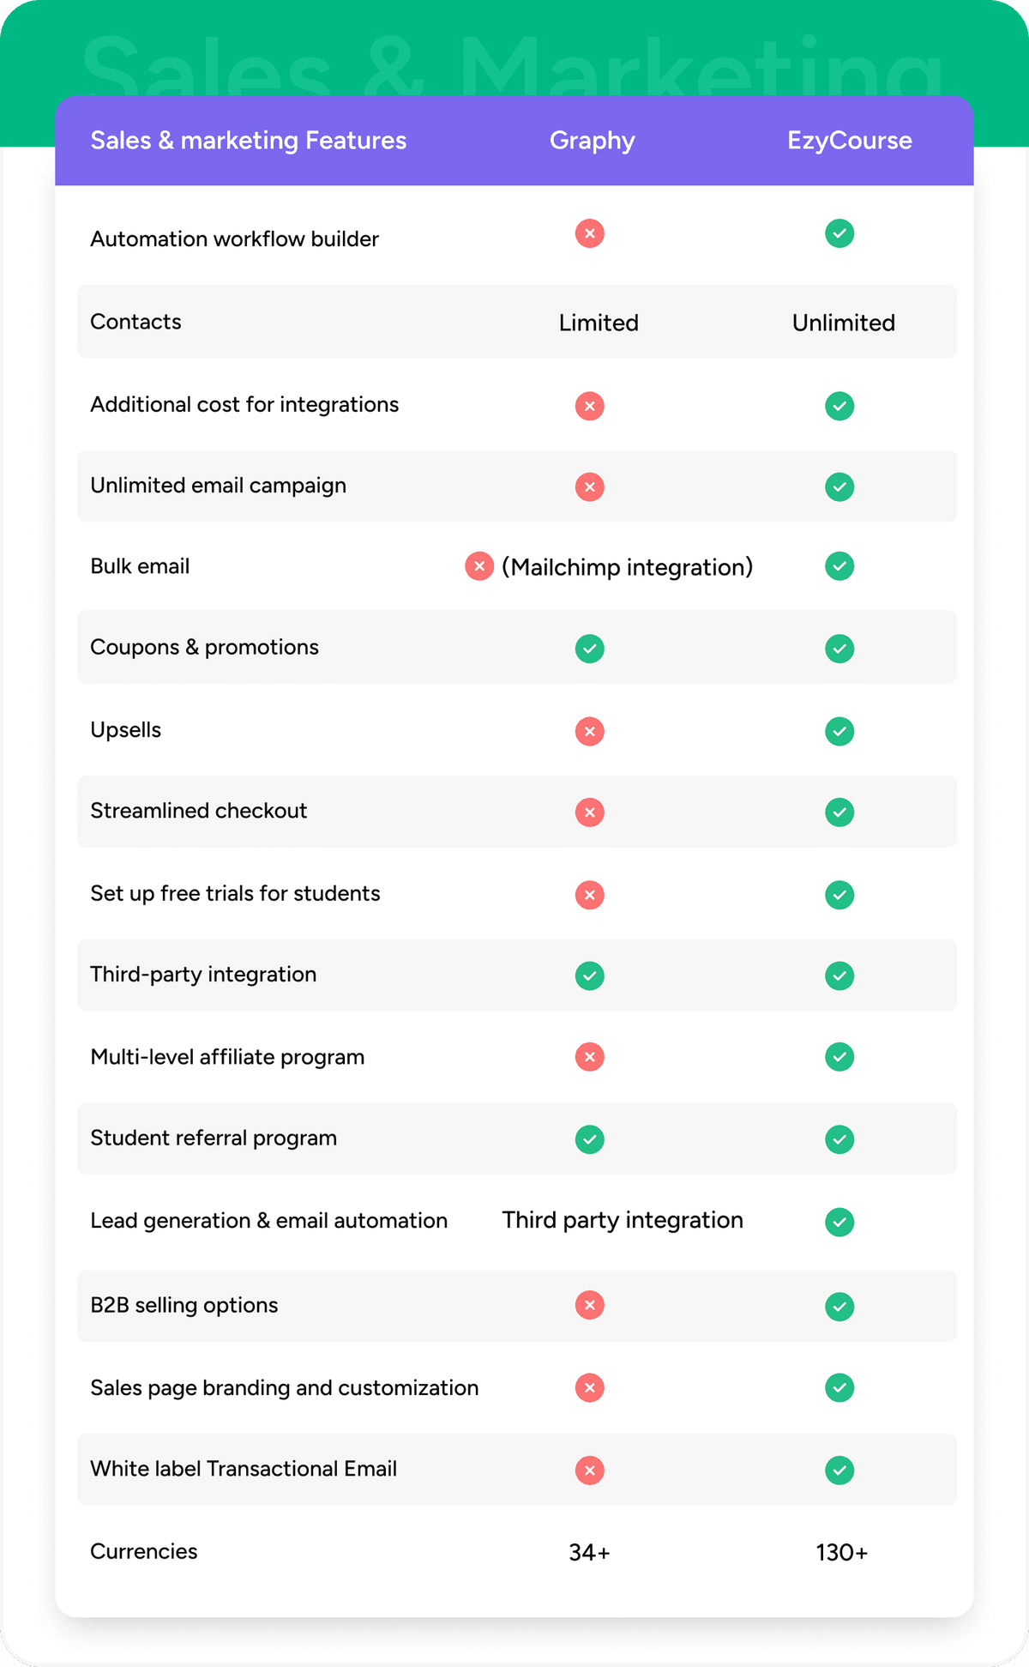Click EzyCourse's green check for Student referral program
This screenshot has height=1667, width=1029.
[x=839, y=1139]
